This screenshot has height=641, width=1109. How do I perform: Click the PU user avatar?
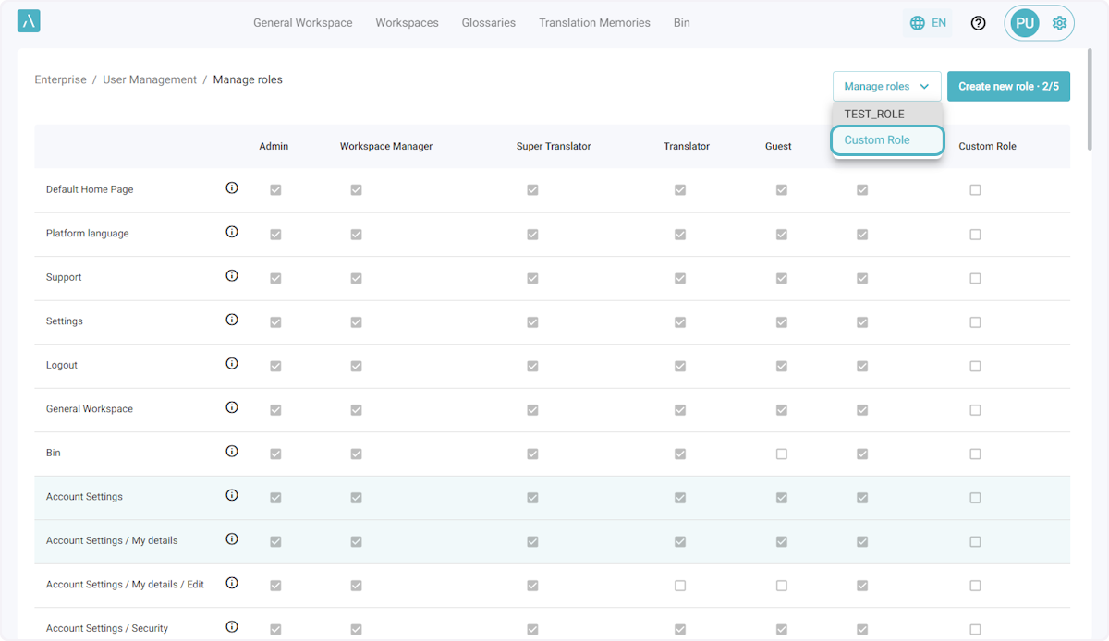pos(1025,23)
